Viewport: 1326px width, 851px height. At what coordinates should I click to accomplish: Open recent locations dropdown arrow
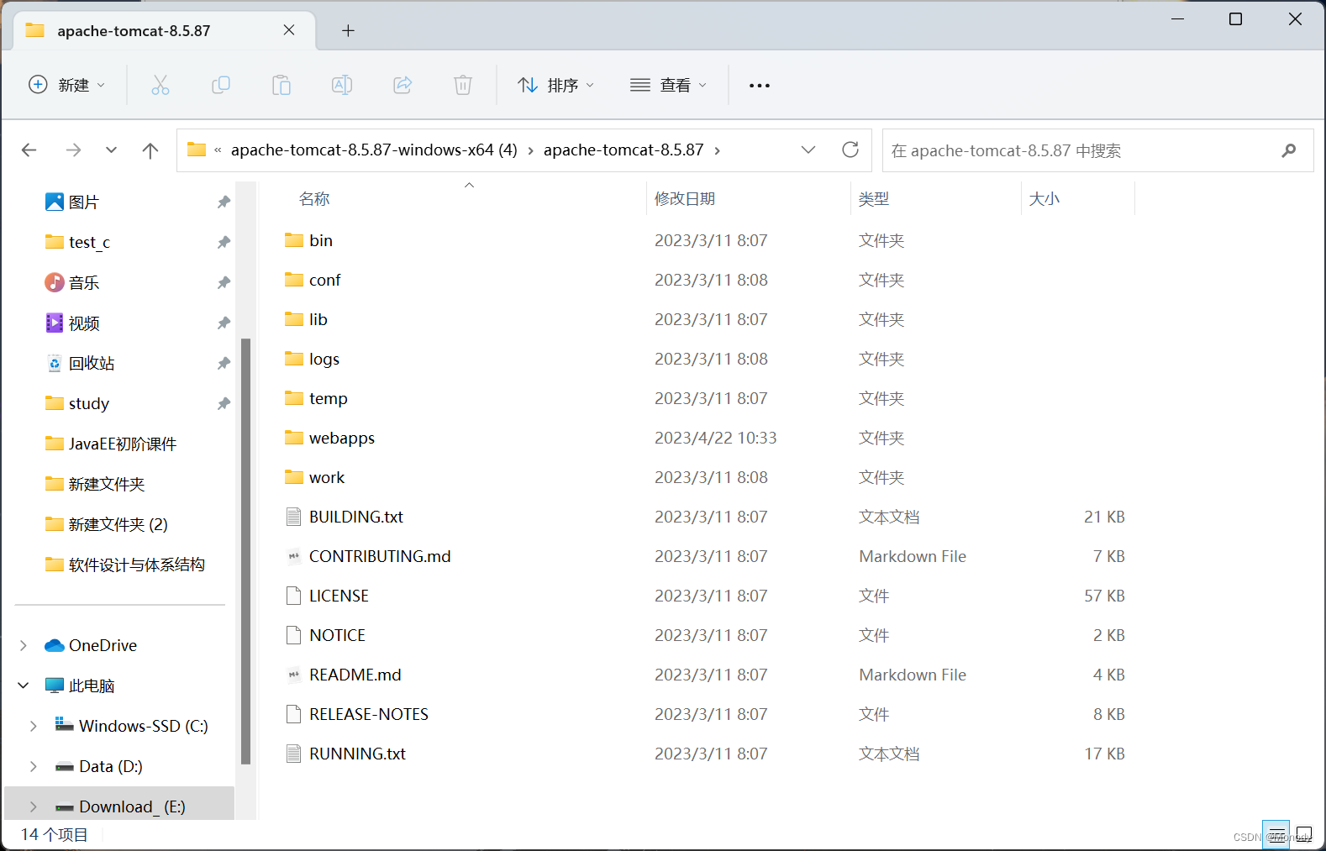point(111,150)
